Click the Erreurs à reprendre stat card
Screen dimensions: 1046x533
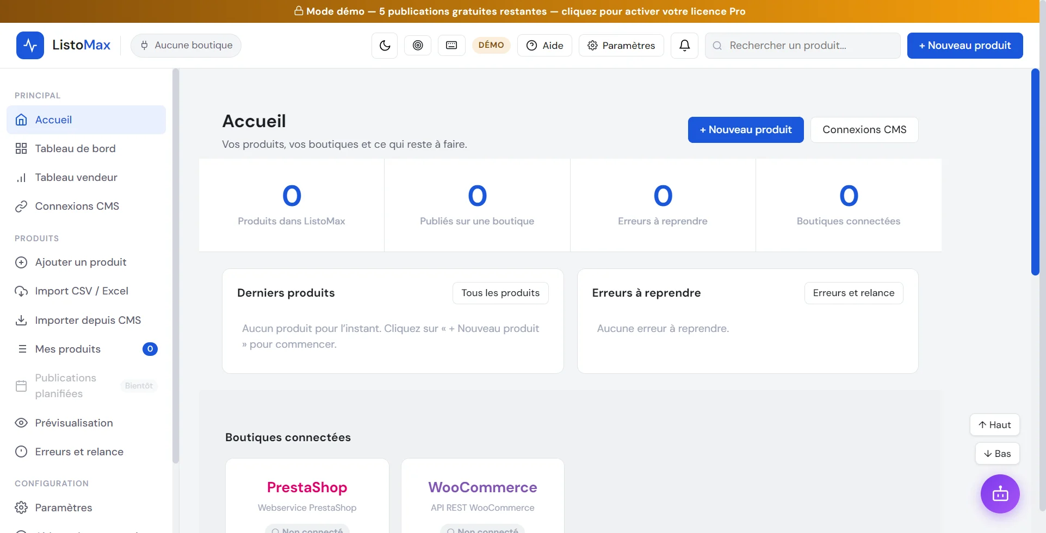point(663,205)
